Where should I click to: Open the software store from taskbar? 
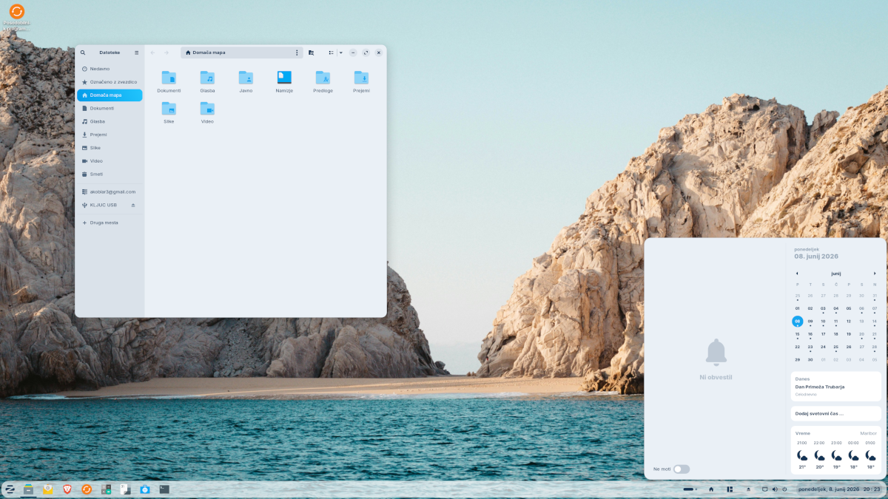point(145,489)
